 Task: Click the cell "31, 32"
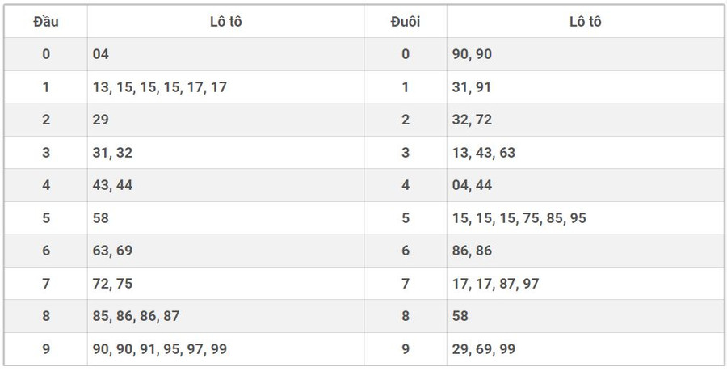[112, 153]
